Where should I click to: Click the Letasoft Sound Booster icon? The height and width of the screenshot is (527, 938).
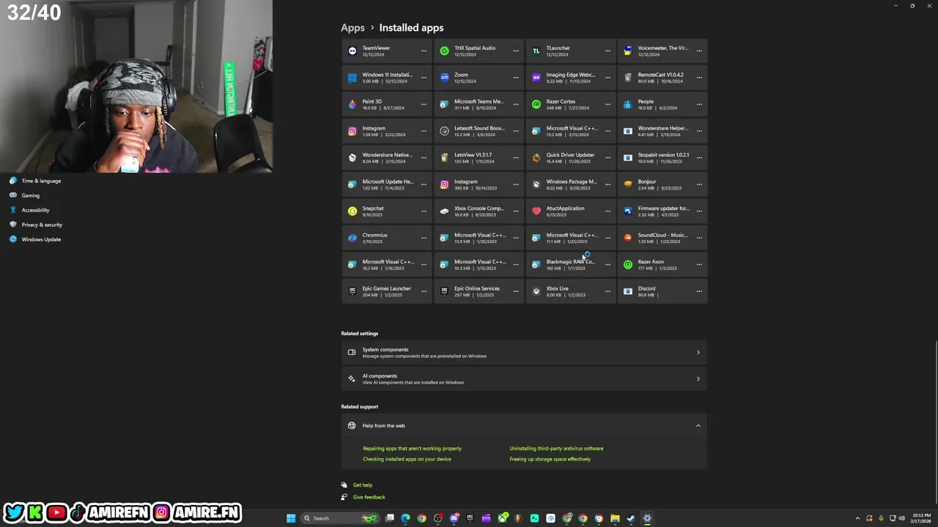click(x=444, y=131)
